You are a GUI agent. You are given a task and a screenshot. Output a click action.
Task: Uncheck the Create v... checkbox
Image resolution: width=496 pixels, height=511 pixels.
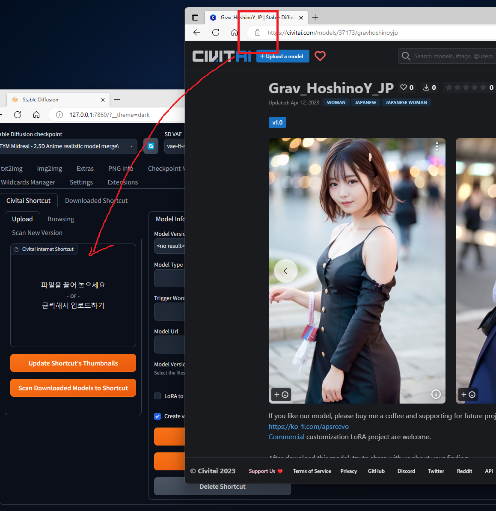[158, 416]
